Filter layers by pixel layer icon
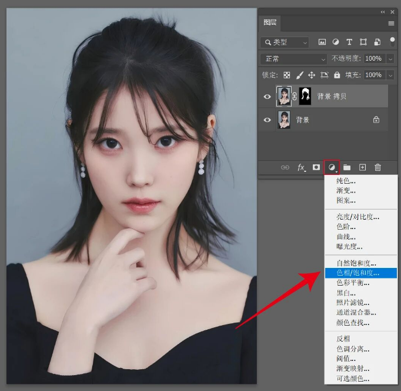 click(322, 42)
